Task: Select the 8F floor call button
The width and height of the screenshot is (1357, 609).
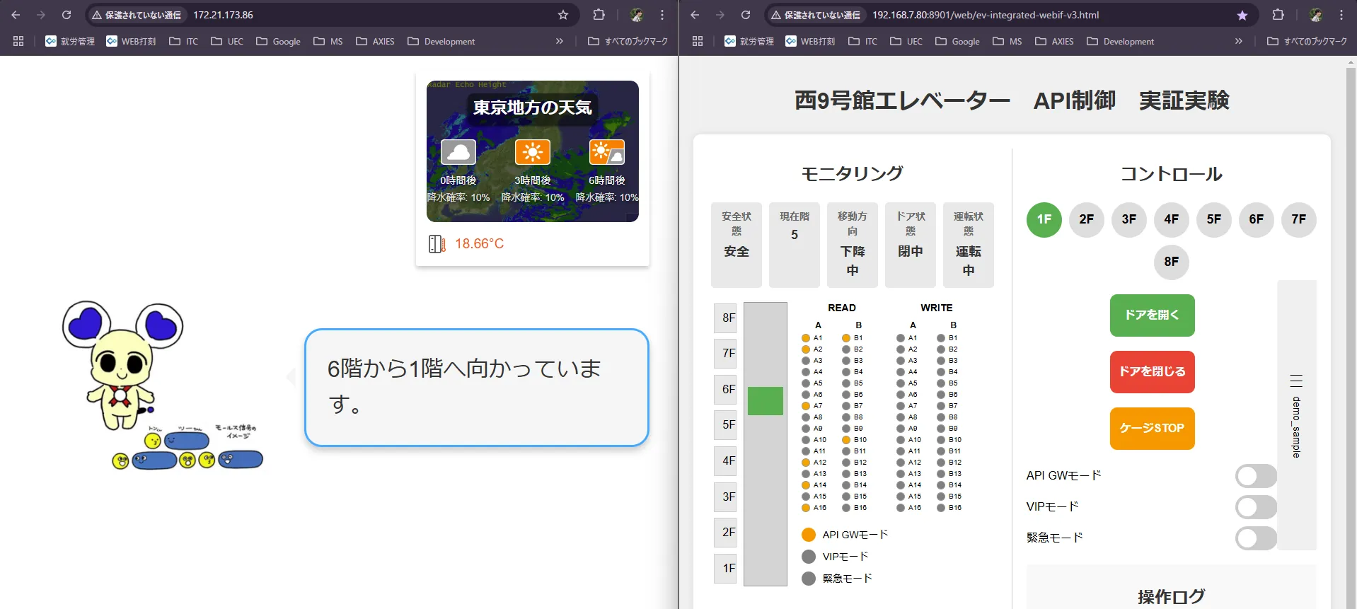Action: pos(1171,262)
